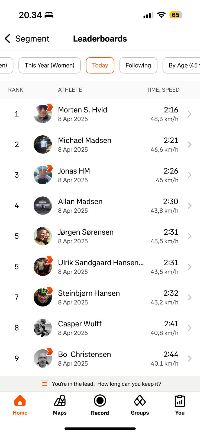This screenshot has width=200, height=434.
Task: Select the Today filter chip
Action: click(x=100, y=65)
